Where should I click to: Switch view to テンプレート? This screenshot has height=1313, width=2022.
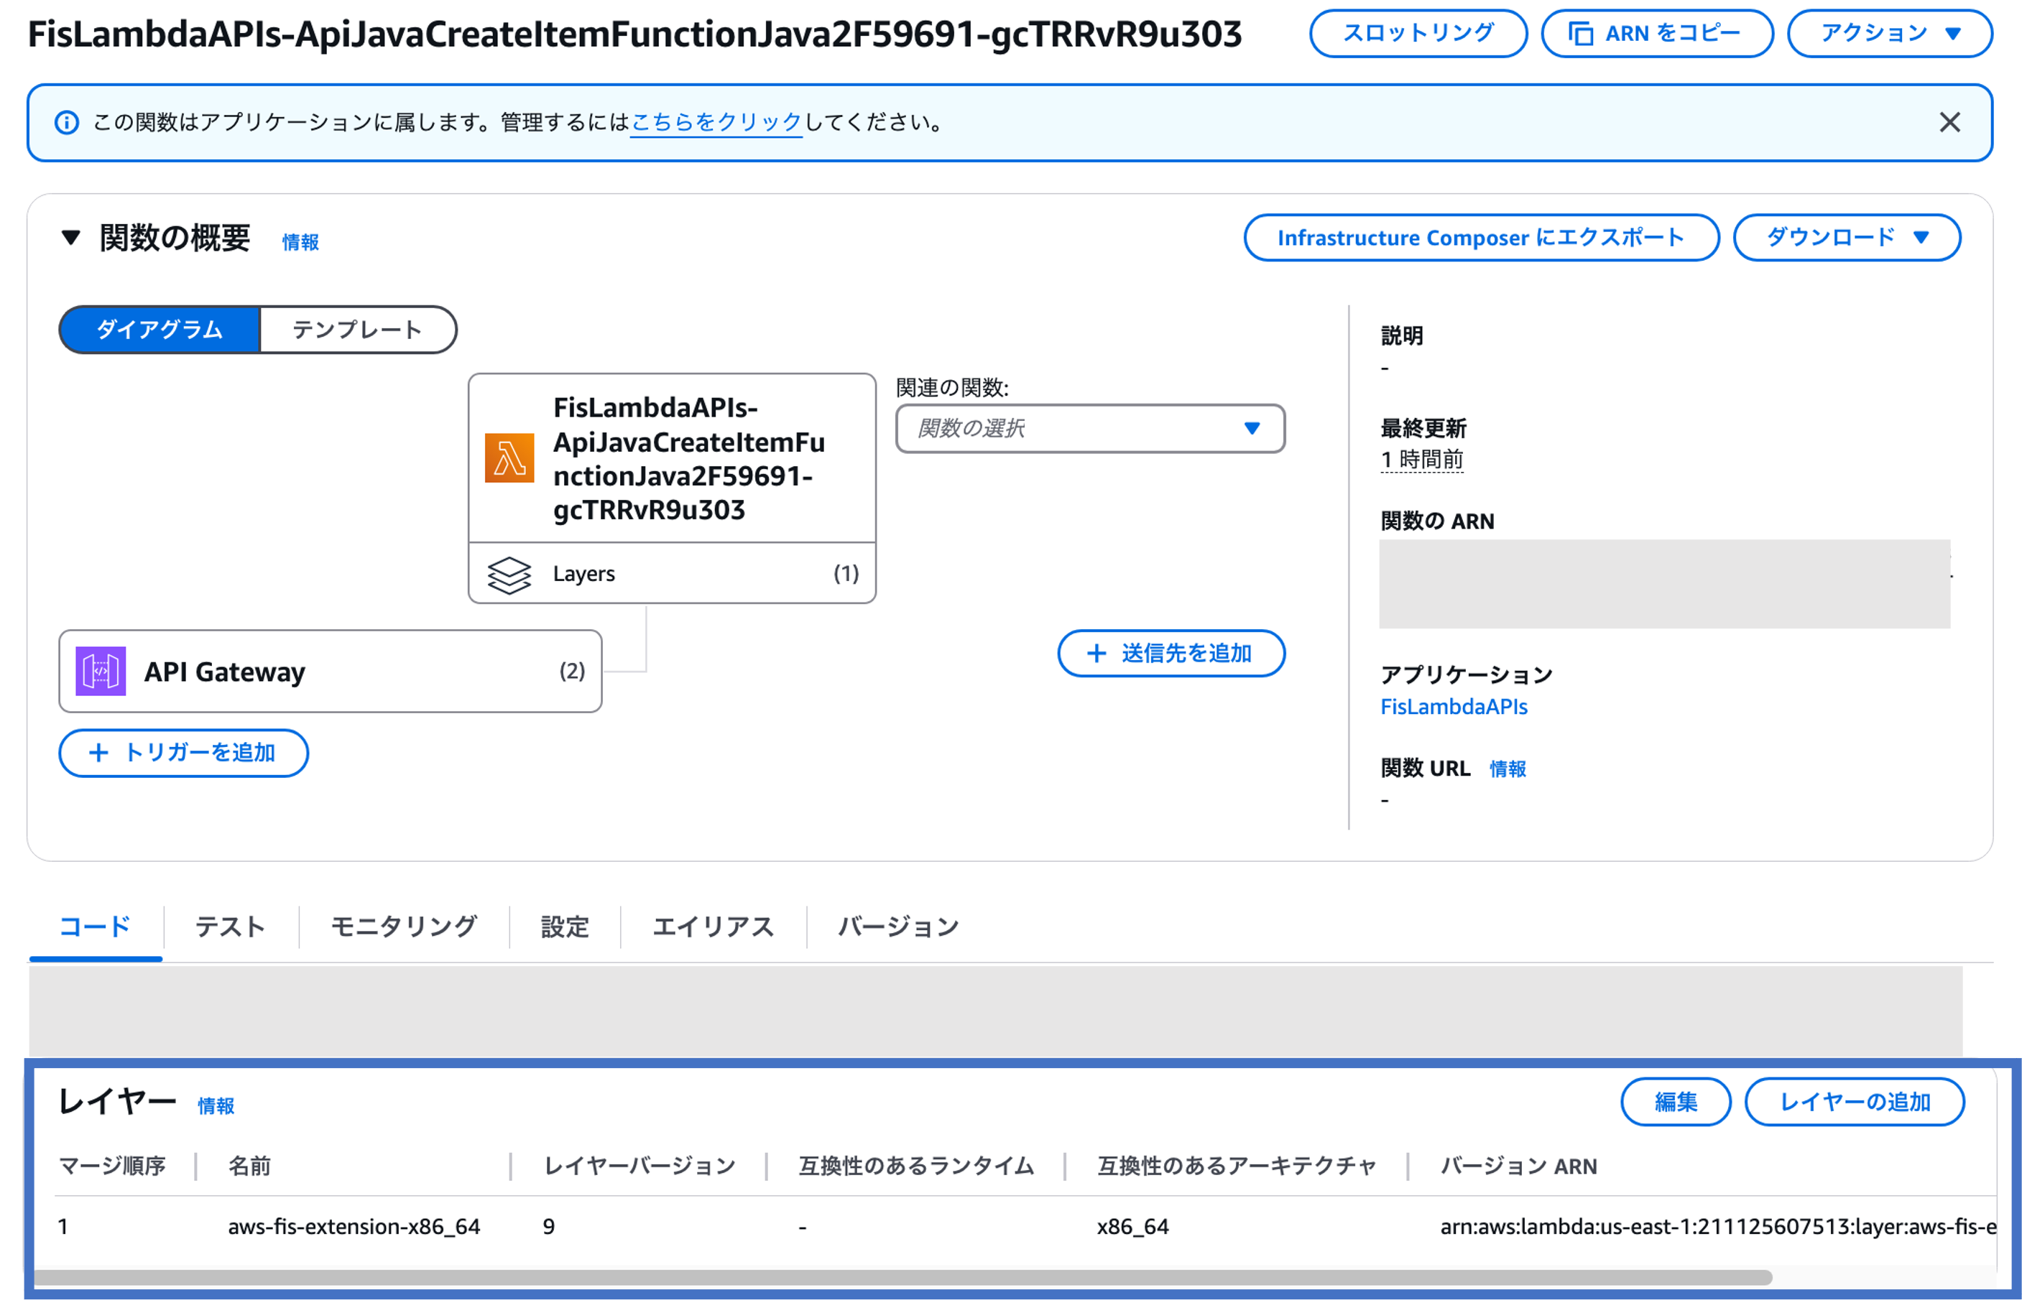click(x=357, y=330)
